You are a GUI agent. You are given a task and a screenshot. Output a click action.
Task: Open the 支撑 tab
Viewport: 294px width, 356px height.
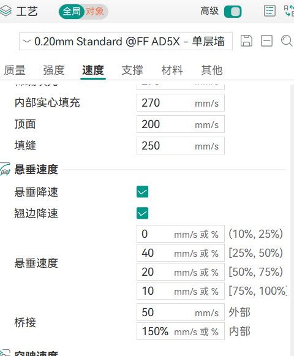[132, 70]
